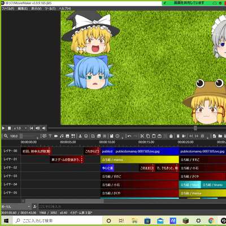Open the x1.0 playback speed dropdown
Image resolution: width=226 pixels, height=226 pixels.
pyautogui.click(x=20, y=128)
